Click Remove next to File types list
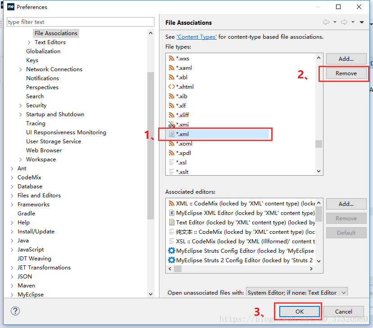373x328 pixels. click(346, 73)
